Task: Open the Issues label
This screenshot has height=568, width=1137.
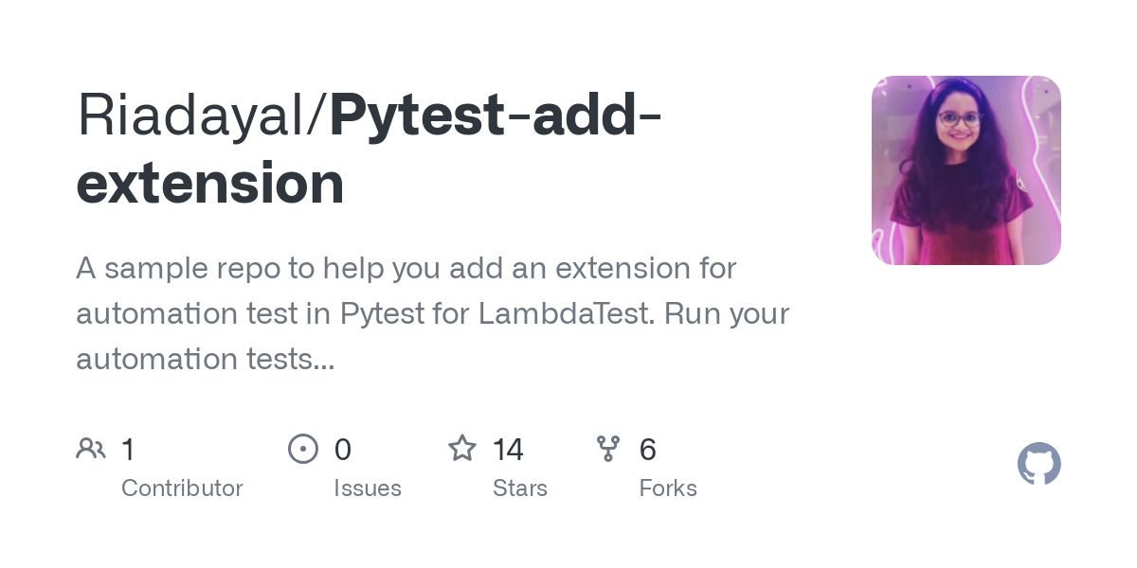Action: 368,488
